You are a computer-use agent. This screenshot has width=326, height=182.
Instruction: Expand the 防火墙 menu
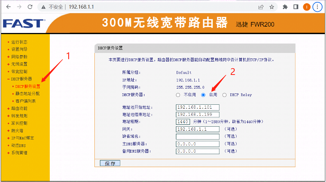pos(17,131)
